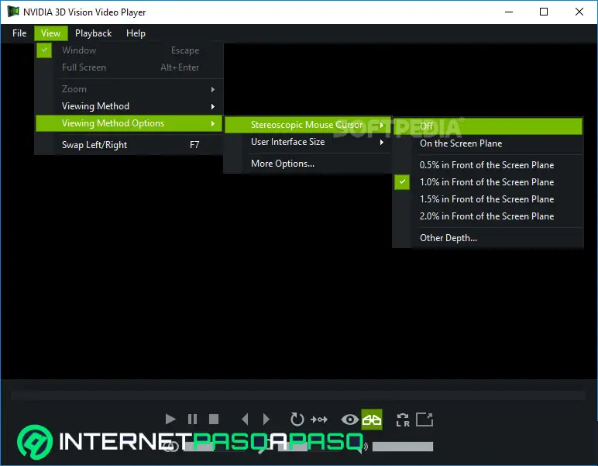Open the Playback menu
The image size is (598, 466).
[94, 33]
